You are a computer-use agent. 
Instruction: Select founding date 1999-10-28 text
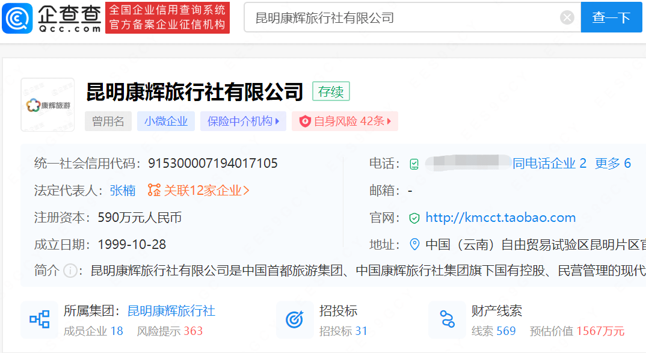(132, 245)
